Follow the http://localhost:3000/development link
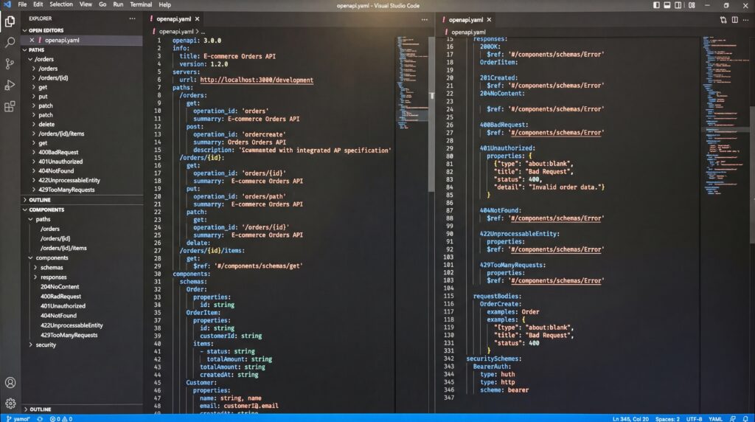755x422 pixels. pos(257,80)
